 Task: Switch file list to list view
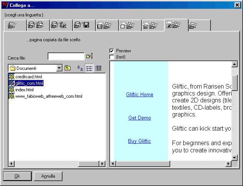89,68
